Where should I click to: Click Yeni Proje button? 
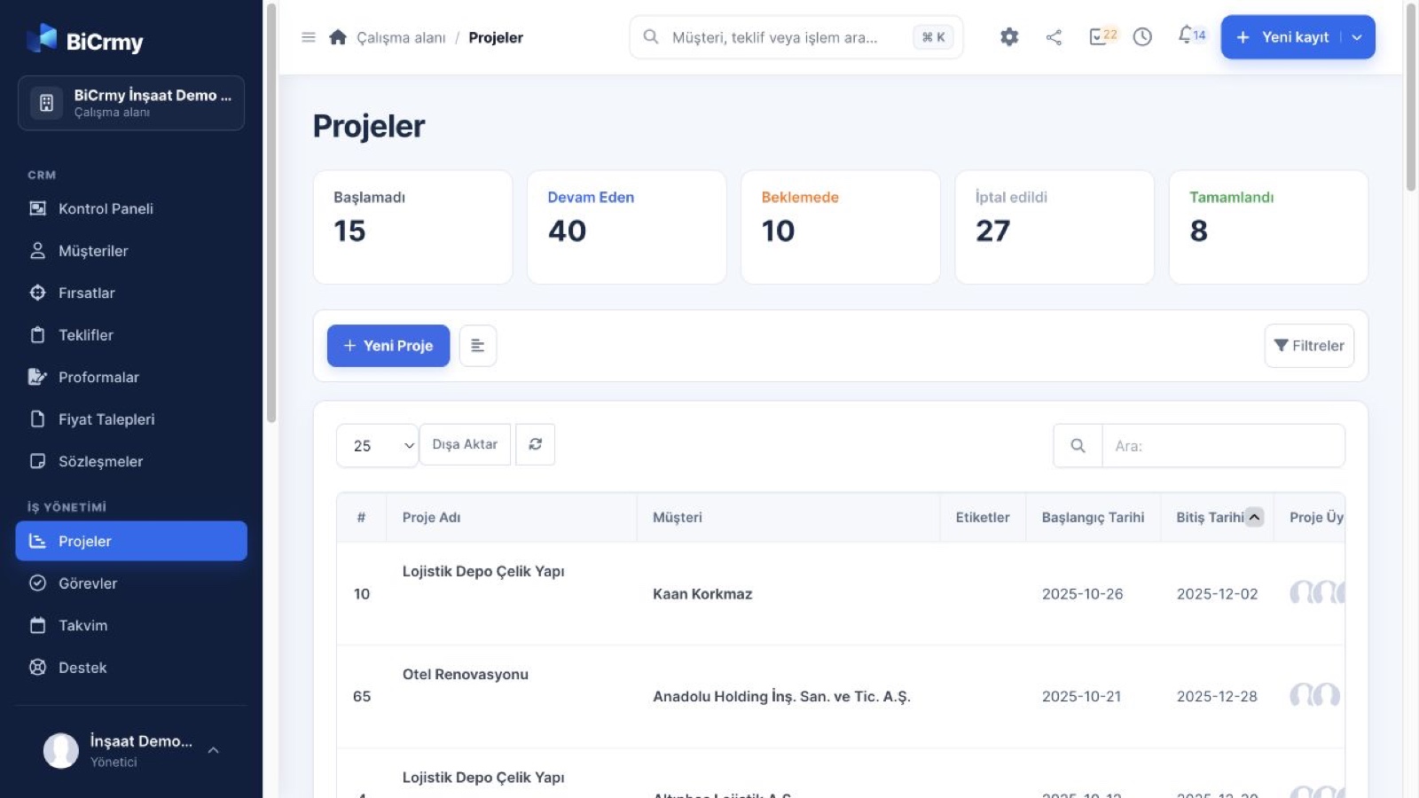coord(388,346)
